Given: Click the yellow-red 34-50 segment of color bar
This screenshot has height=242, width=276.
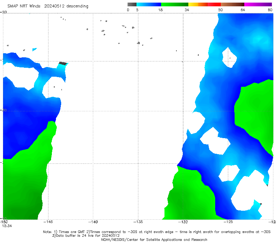Looking at the screenshot, I should 204,4.
